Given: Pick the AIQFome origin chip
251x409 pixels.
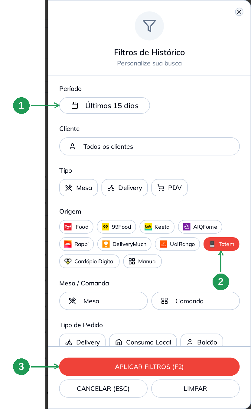Looking at the screenshot, I should click(x=200, y=227).
